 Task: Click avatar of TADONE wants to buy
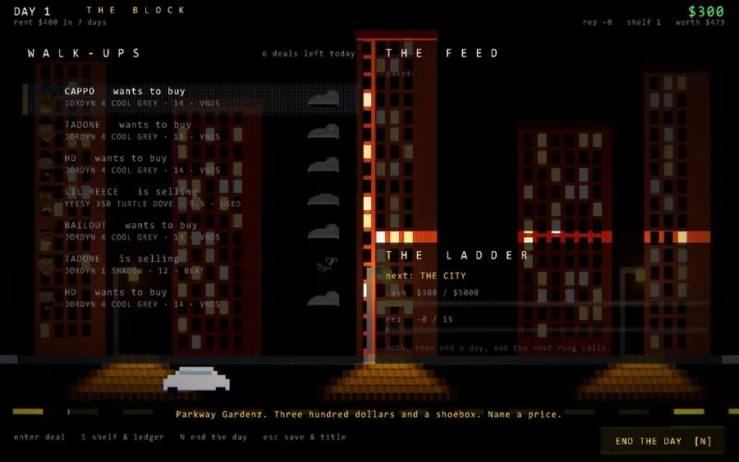click(46, 131)
